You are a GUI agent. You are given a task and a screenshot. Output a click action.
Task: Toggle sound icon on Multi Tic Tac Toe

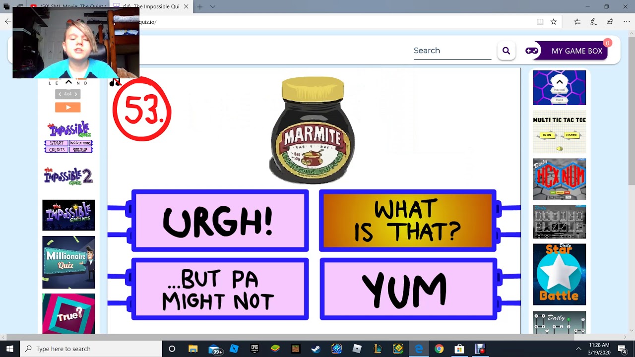point(560,149)
